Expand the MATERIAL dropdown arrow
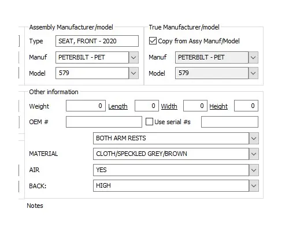 [254, 154]
